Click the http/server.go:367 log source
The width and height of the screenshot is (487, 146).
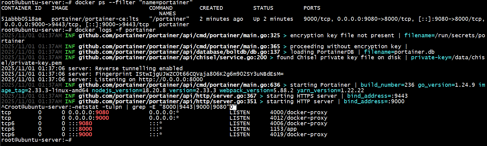coord(167,96)
